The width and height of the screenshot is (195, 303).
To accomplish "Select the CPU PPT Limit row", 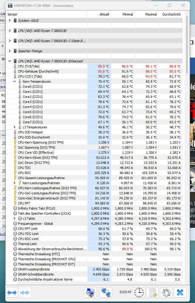I will 94,229.
